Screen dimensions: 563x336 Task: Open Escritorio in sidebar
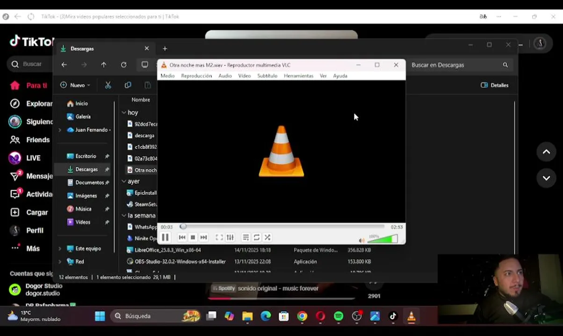point(82,156)
